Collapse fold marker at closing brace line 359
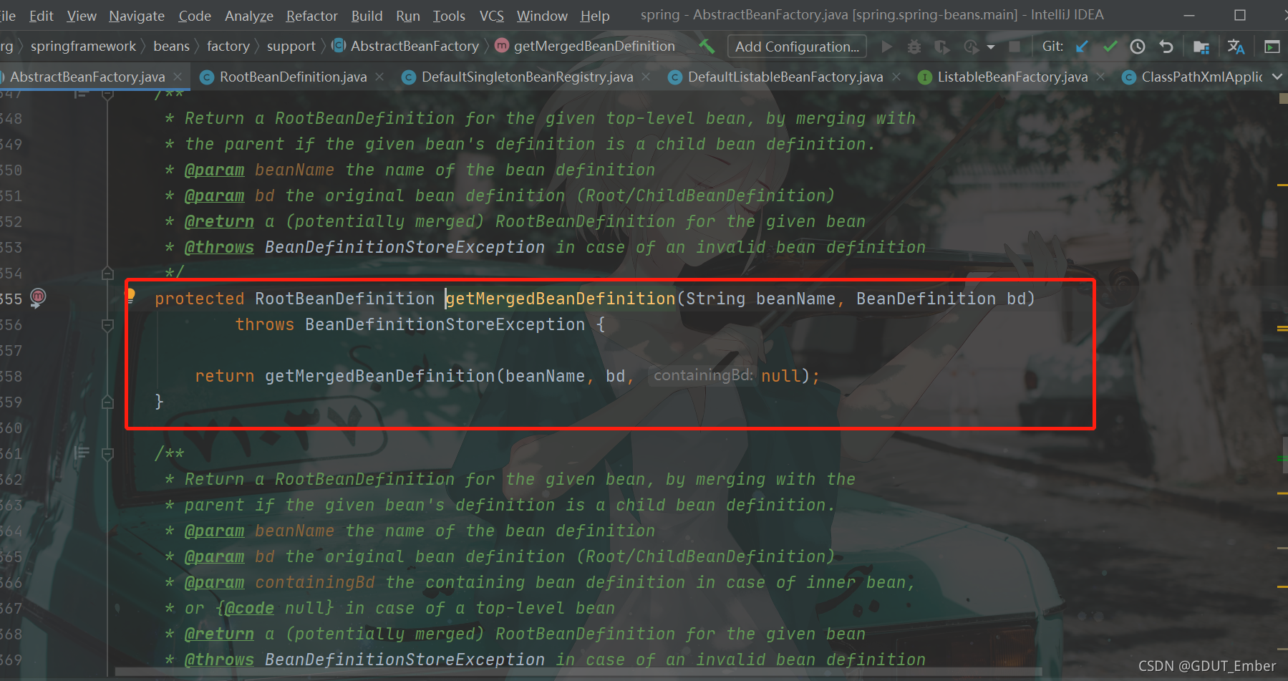This screenshot has height=681, width=1288. click(107, 402)
